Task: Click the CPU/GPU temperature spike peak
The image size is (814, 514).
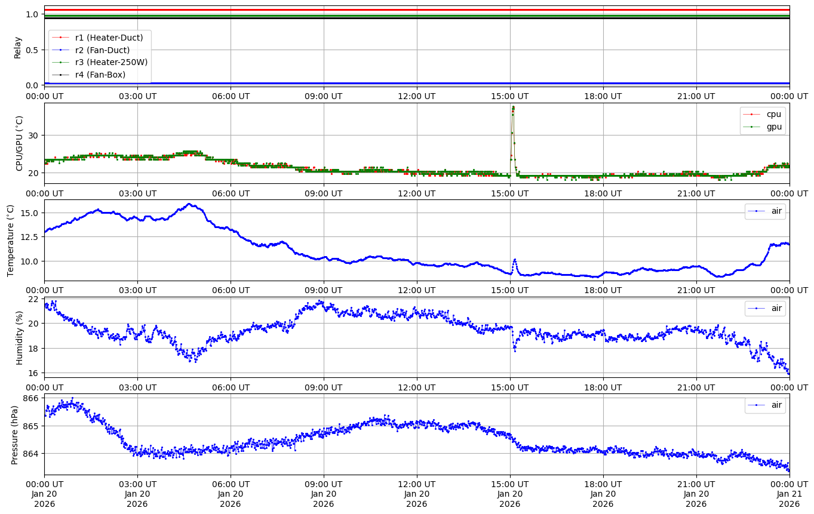Action: [513, 107]
